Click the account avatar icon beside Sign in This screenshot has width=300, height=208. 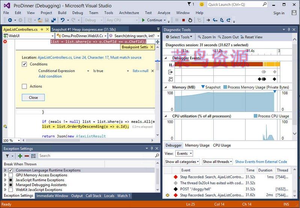[294, 13]
